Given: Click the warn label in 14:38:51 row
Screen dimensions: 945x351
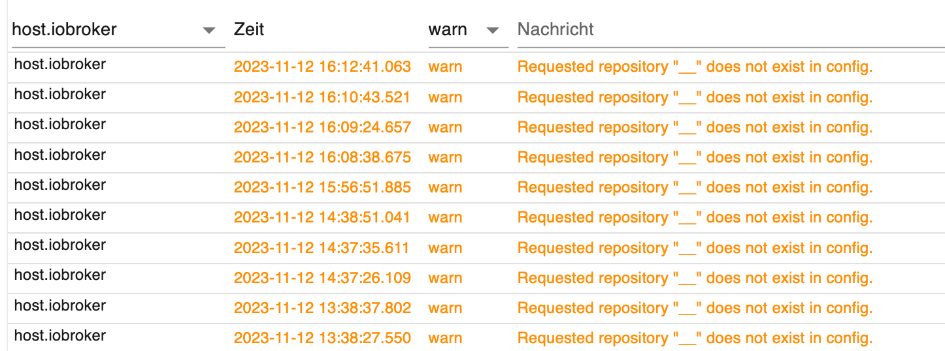Looking at the screenshot, I should (445, 217).
